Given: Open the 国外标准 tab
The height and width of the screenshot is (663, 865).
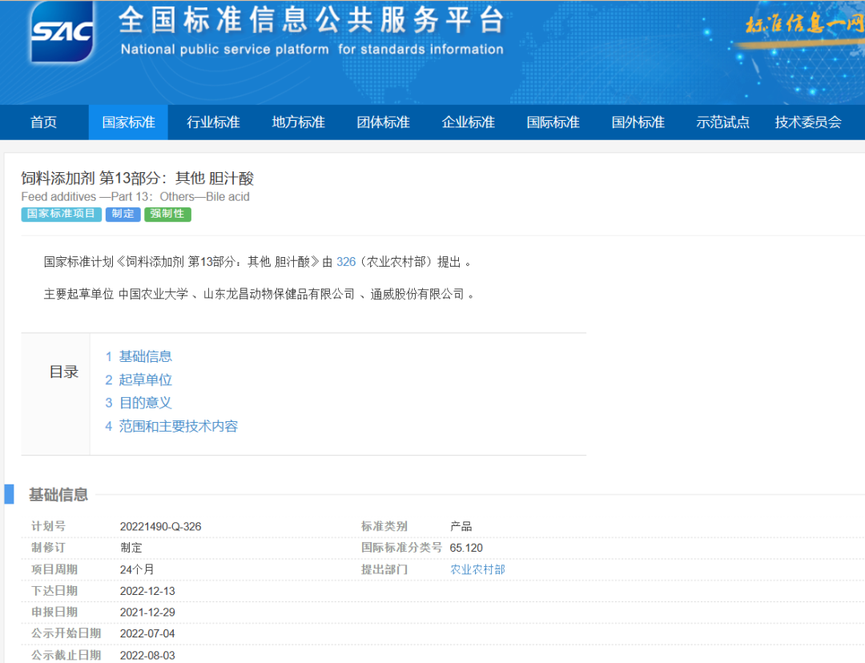Looking at the screenshot, I should click(x=638, y=123).
